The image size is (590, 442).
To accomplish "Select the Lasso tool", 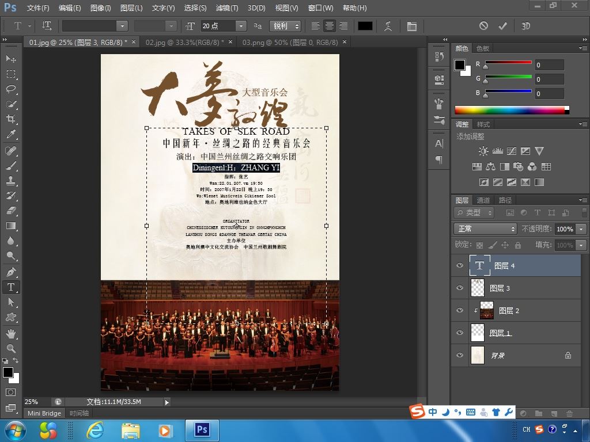I will click(11, 89).
